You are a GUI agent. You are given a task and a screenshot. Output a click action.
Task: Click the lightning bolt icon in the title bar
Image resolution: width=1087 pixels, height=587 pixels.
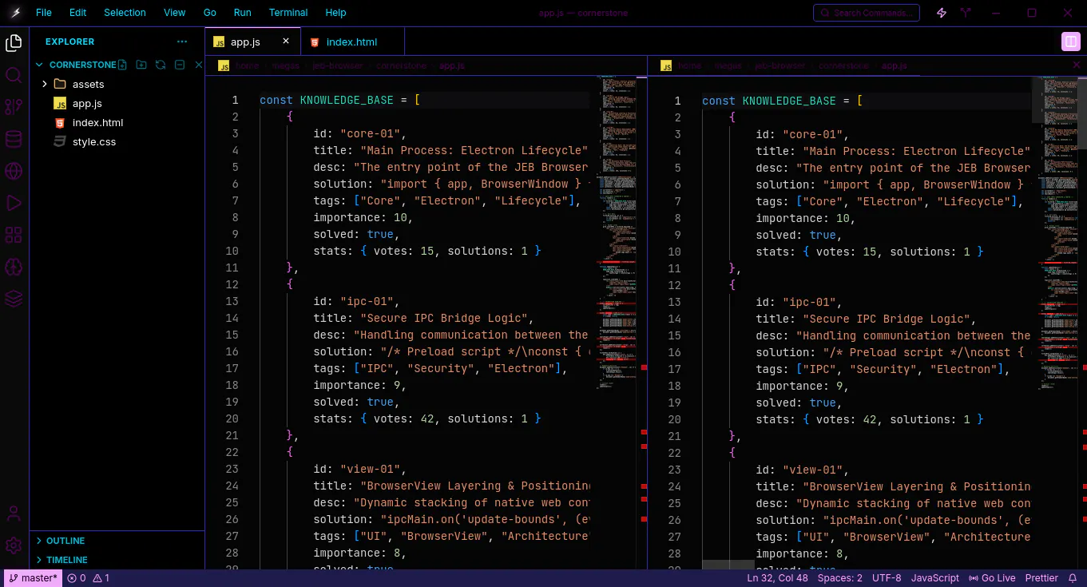click(x=942, y=13)
